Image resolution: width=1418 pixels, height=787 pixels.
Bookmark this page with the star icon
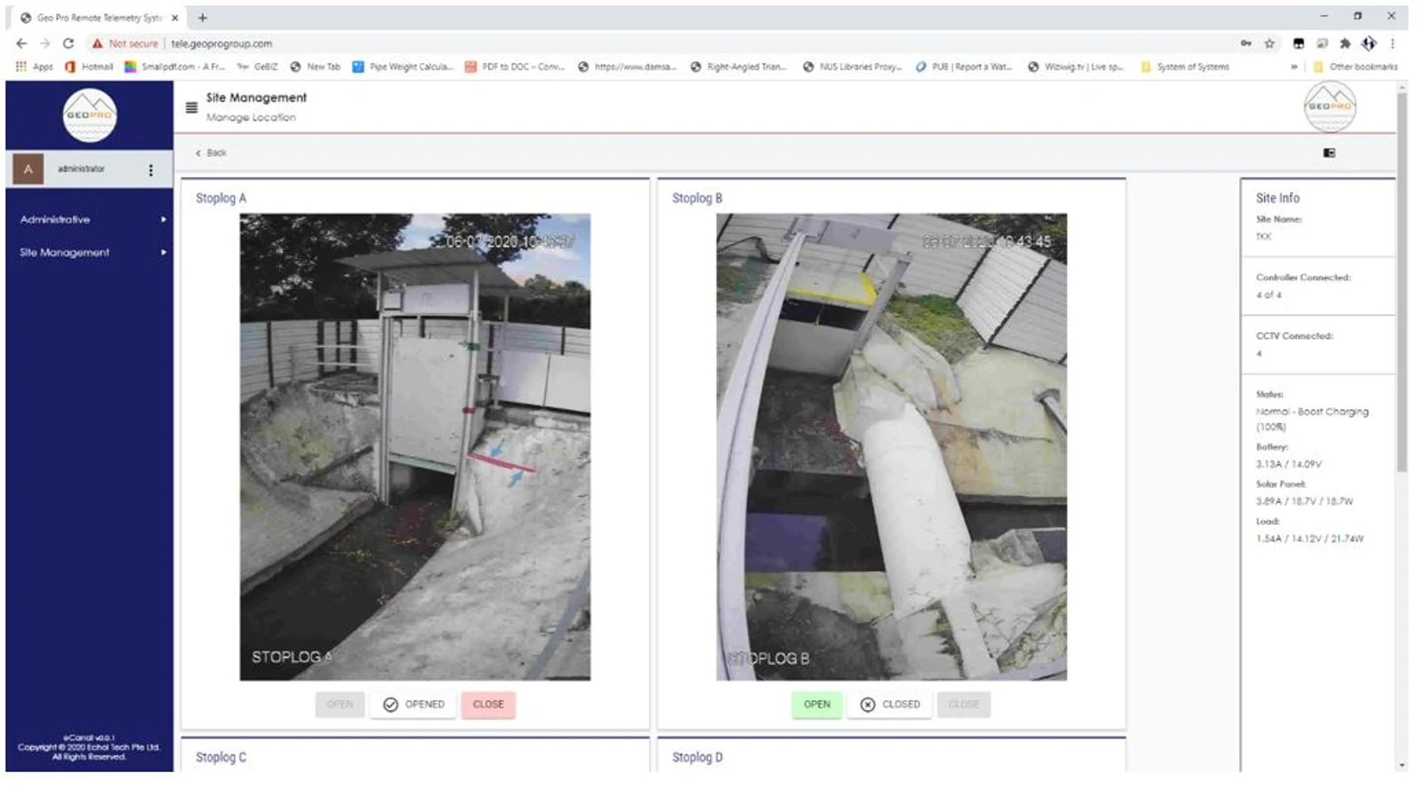(1269, 43)
